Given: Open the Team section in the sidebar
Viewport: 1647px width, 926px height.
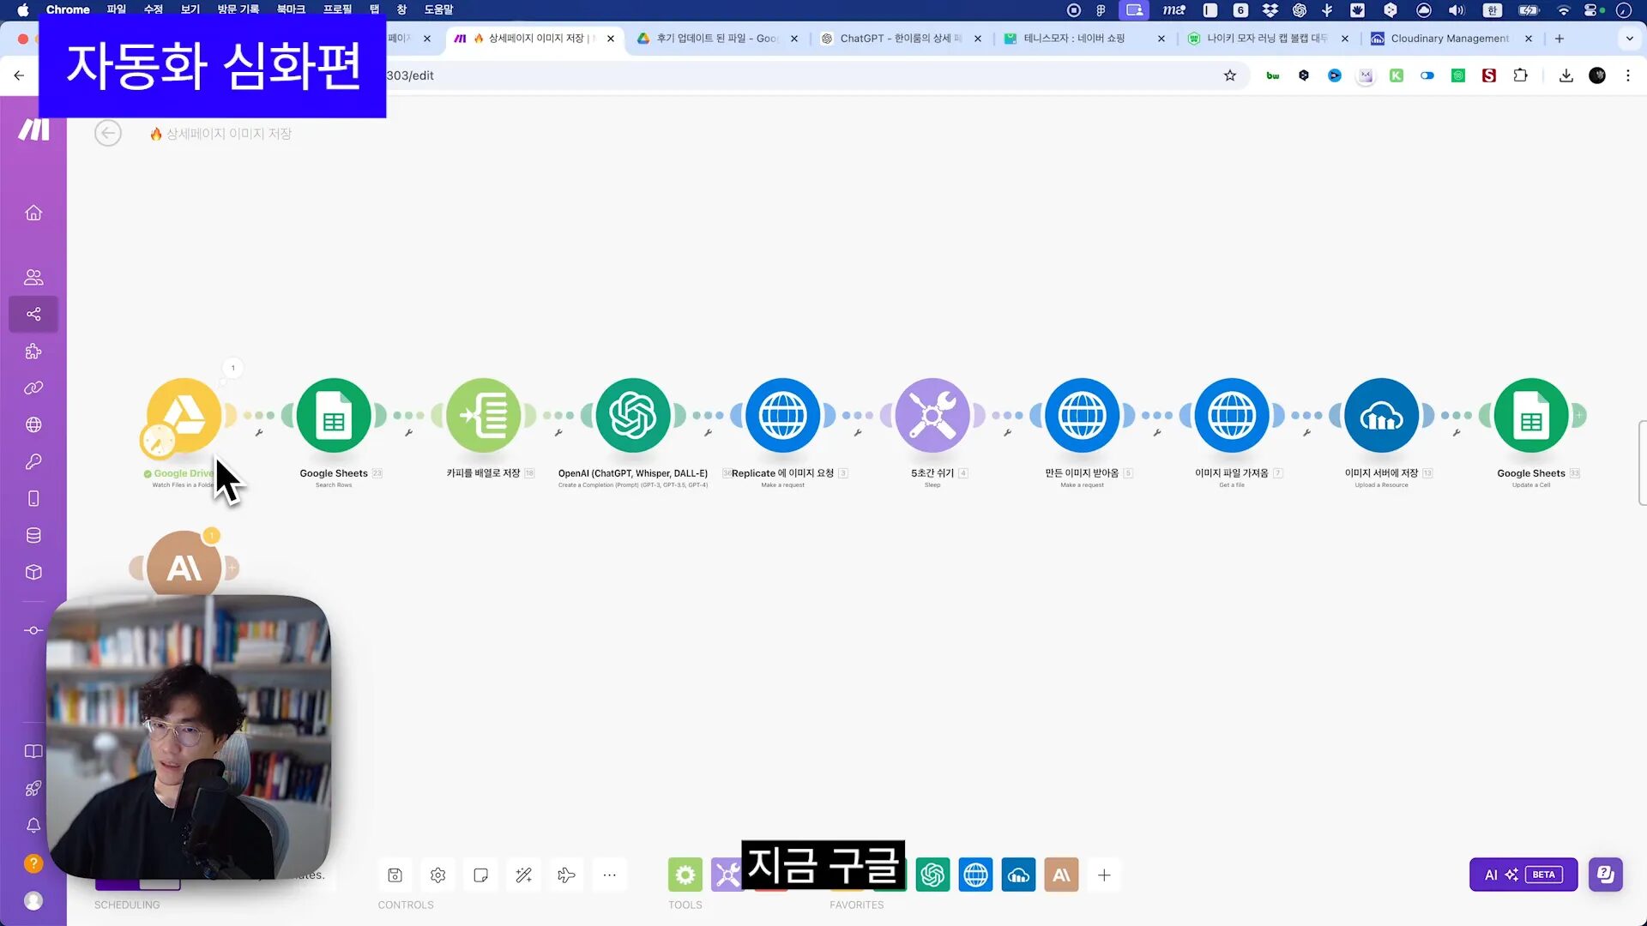Looking at the screenshot, I should pyautogui.click(x=33, y=277).
